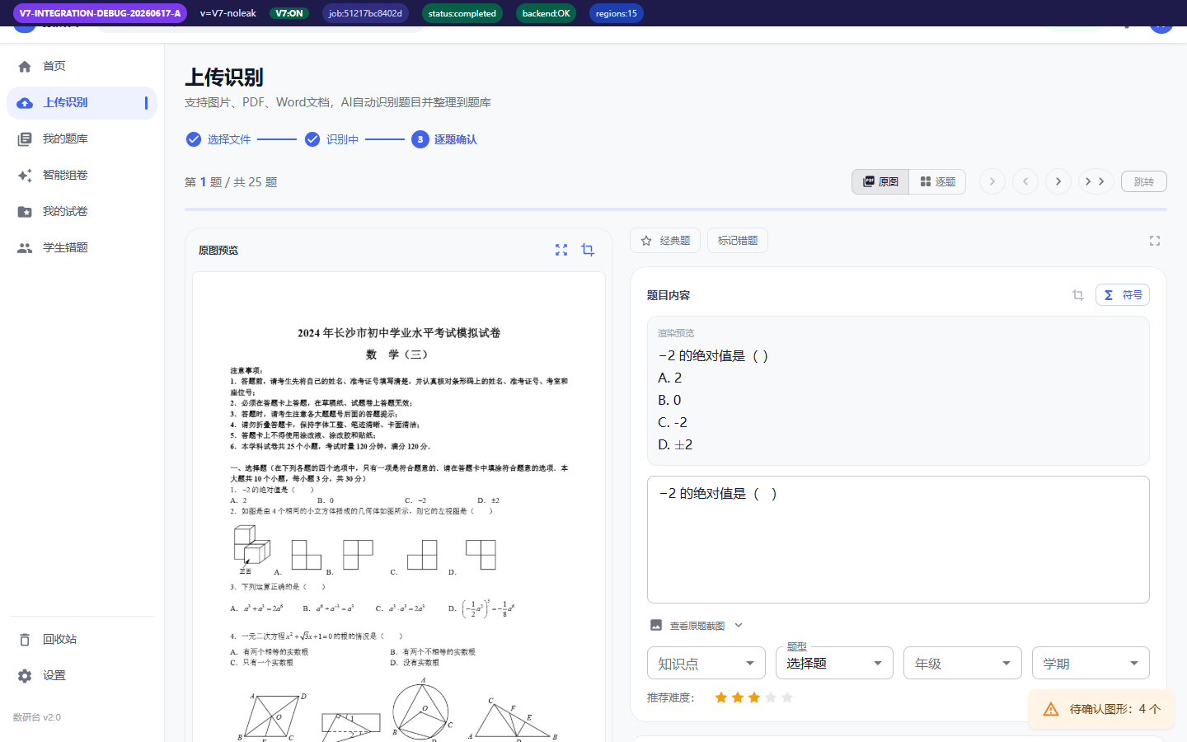Open the 年级 dropdown
The image size is (1187, 742).
coord(963,663)
